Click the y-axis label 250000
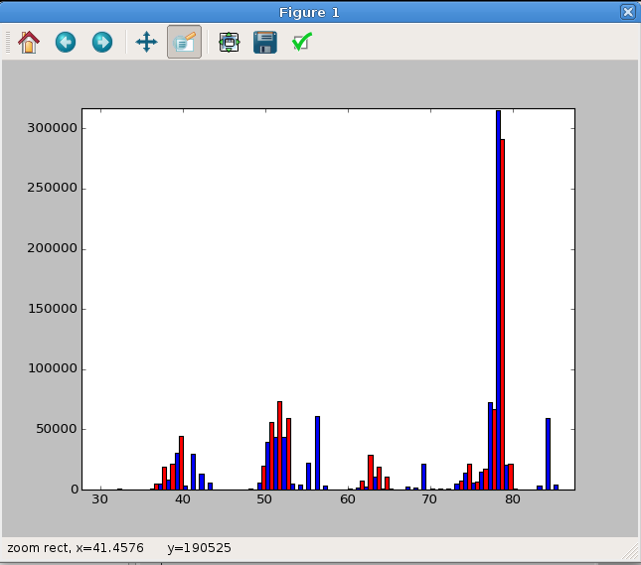641x565 pixels. tap(52, 188)
